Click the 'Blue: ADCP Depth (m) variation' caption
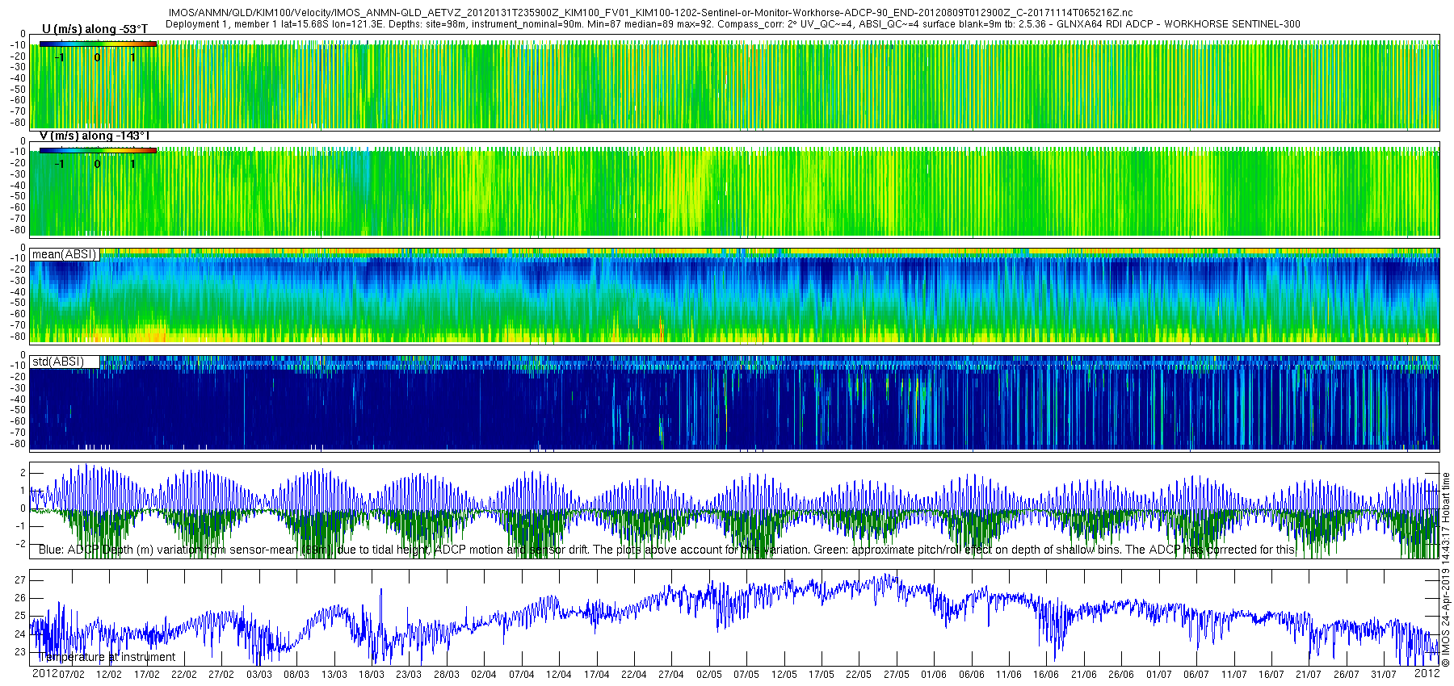The width and height of the screenshot is (1454, 686). [x=666, y=550]
